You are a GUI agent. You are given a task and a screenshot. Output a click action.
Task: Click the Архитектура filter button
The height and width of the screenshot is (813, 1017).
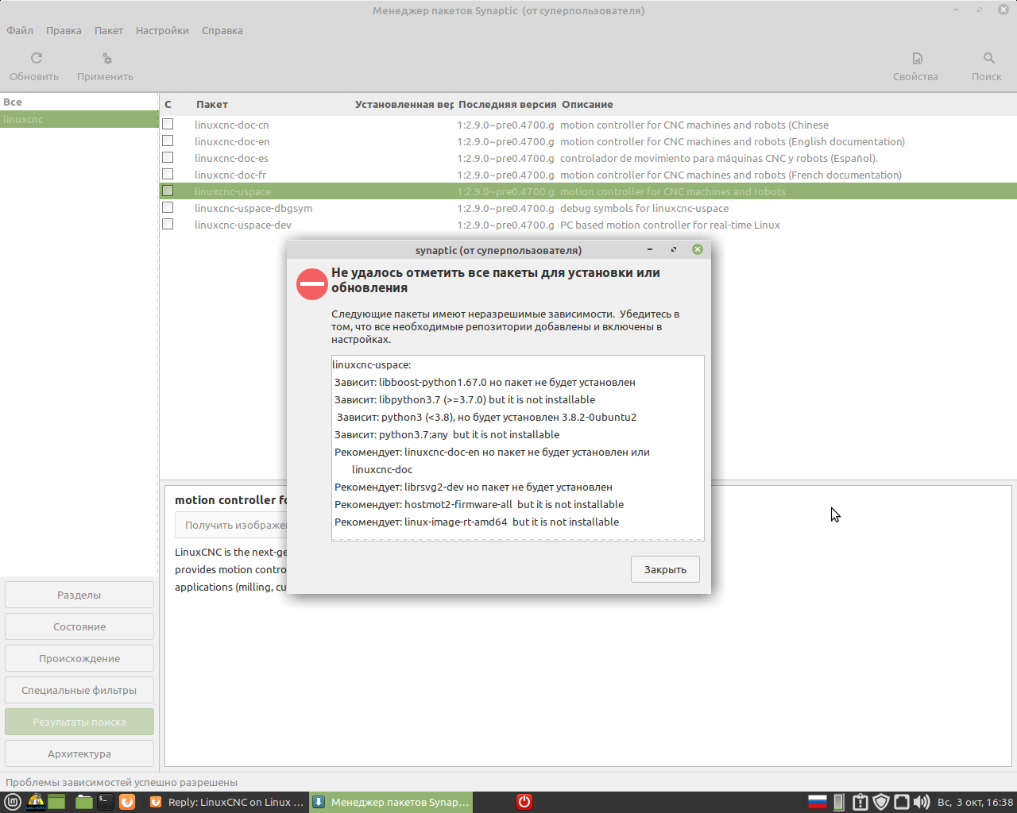click(x=79, y=753)
